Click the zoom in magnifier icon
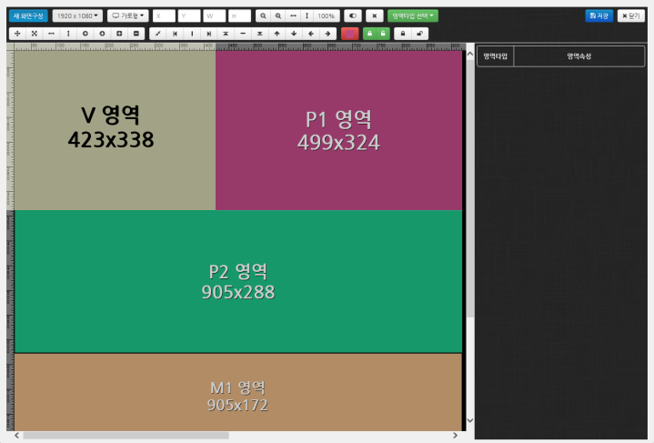Image resolution: width=654 pixels, height=443 pixels. 278,16
